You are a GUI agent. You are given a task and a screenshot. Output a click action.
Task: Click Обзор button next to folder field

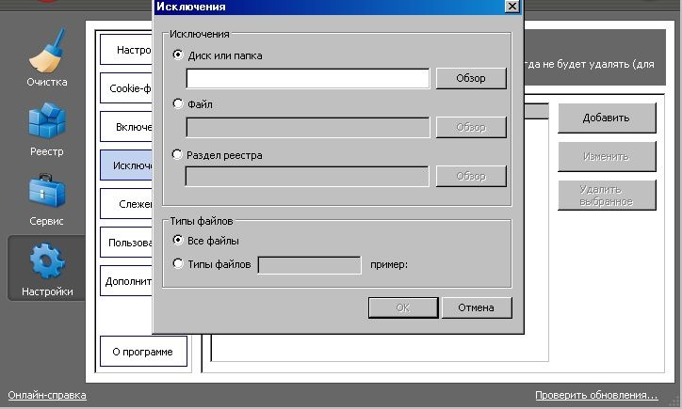point(470,78)
